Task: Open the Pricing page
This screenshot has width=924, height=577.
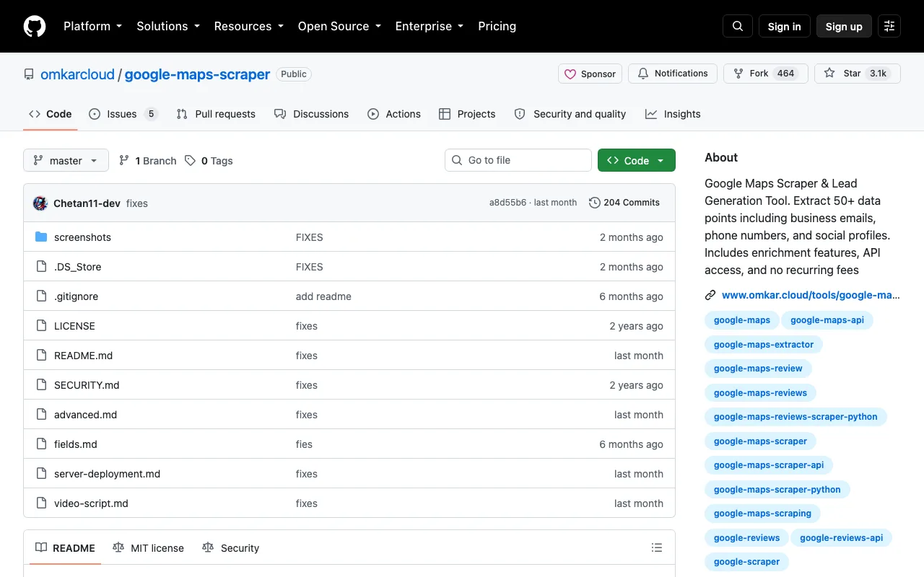Action: [x=497, y=26]
